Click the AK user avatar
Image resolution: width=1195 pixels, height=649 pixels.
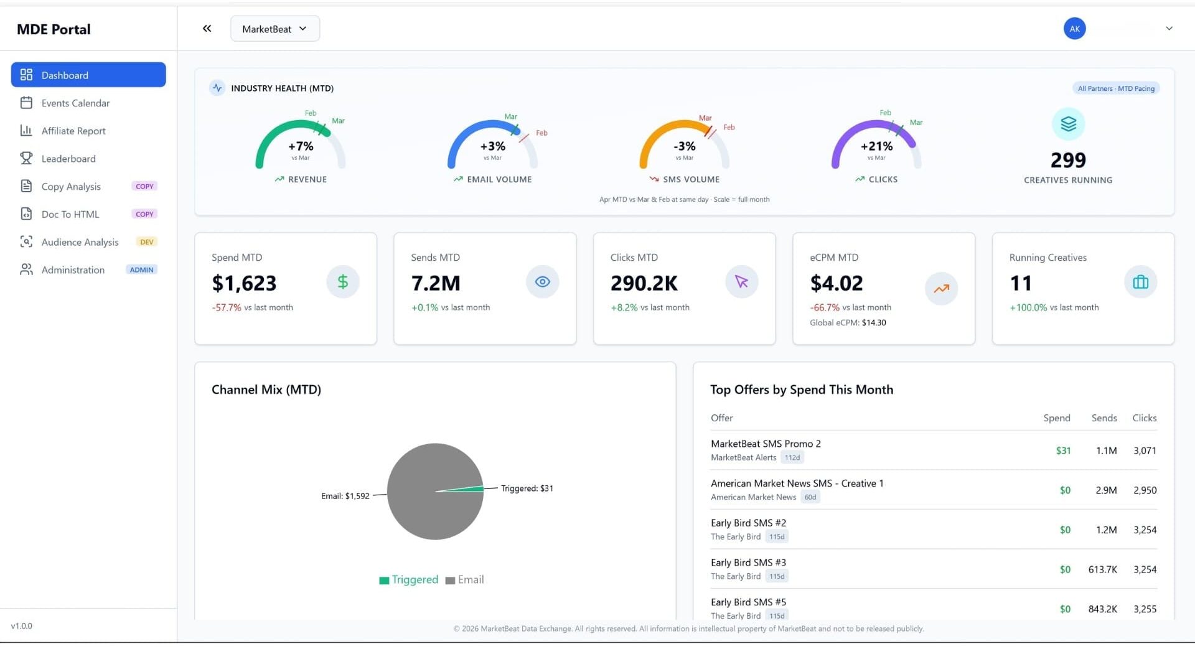pos(1074,29)
